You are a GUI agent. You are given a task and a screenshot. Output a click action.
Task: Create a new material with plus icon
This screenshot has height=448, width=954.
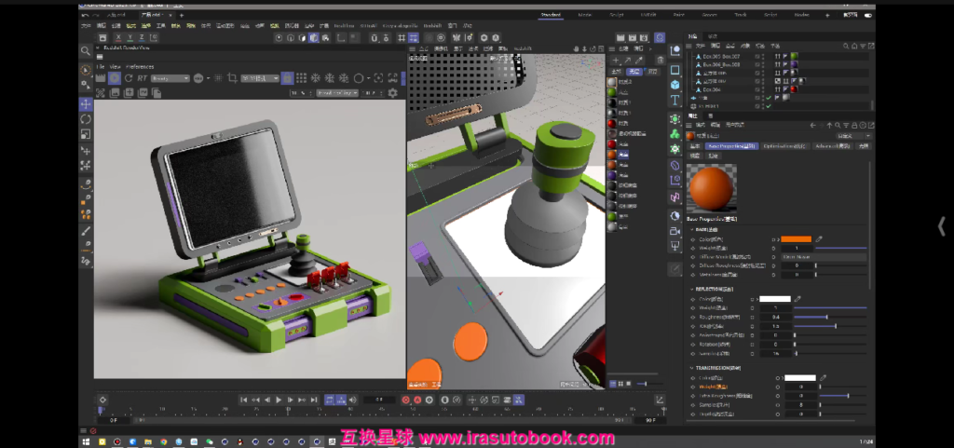click(615, 61)
